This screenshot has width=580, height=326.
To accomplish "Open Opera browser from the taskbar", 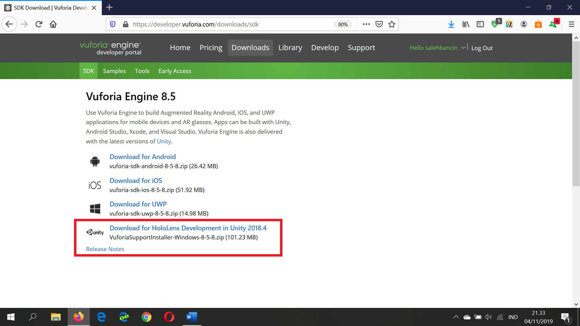I will point(169,317).
